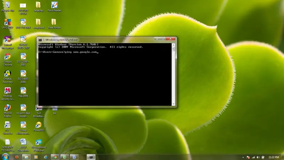This screenshot has width=284, height=160.
Task: Switch to Chrome in the taskbar
Action: 55,157
